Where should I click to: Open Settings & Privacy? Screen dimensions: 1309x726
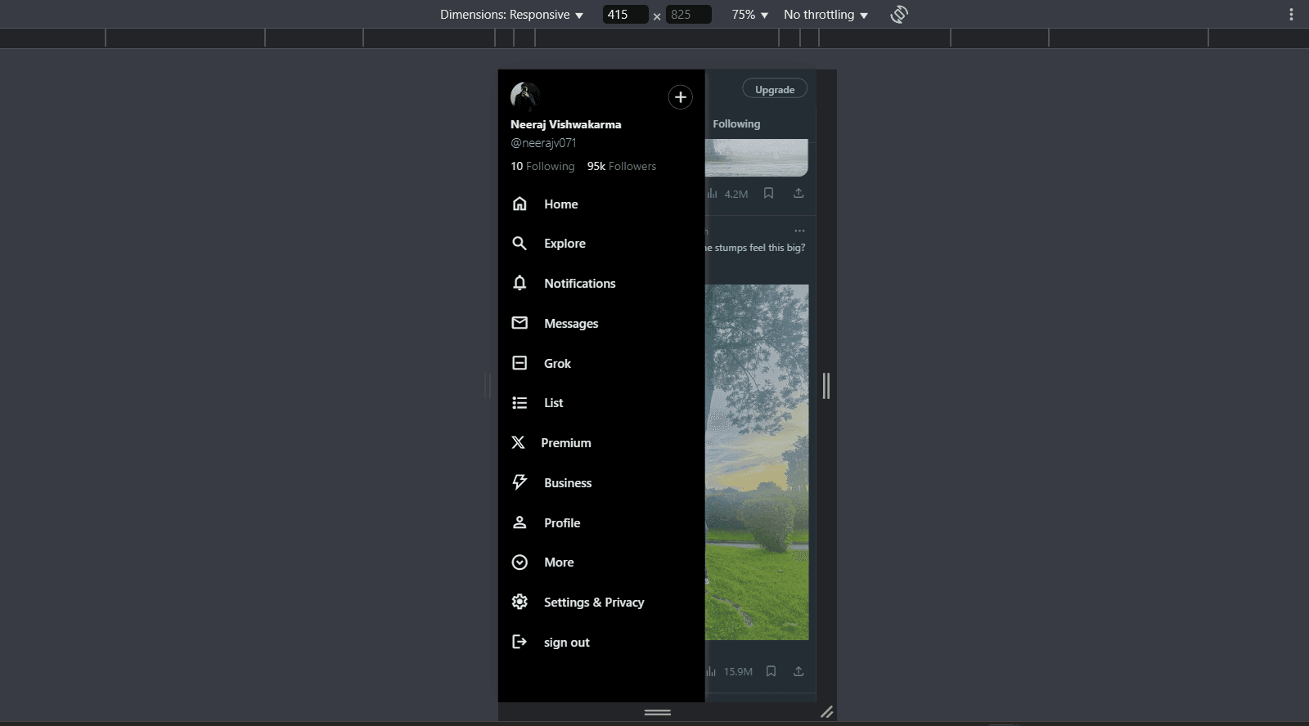tap(594, 603)
